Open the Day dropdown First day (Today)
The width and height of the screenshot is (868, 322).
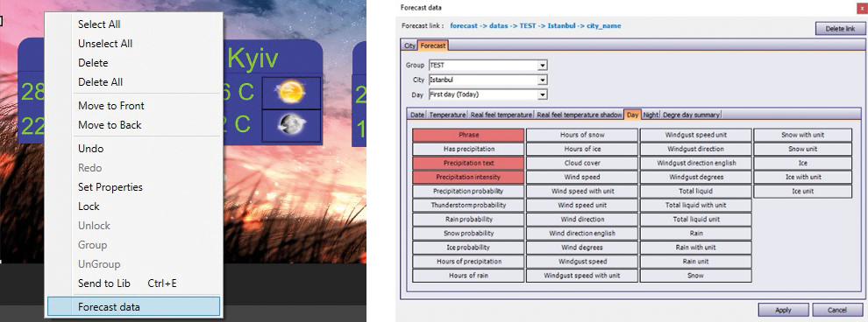tap(487, 94)
